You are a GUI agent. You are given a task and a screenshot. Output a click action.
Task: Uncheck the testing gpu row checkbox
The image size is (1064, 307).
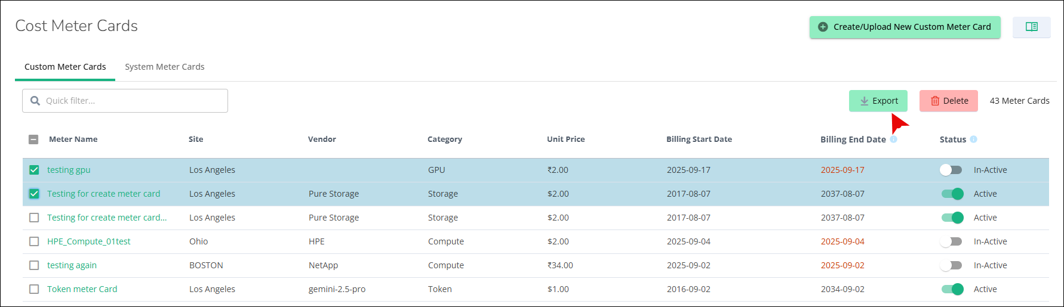click(x=34, y=170)
